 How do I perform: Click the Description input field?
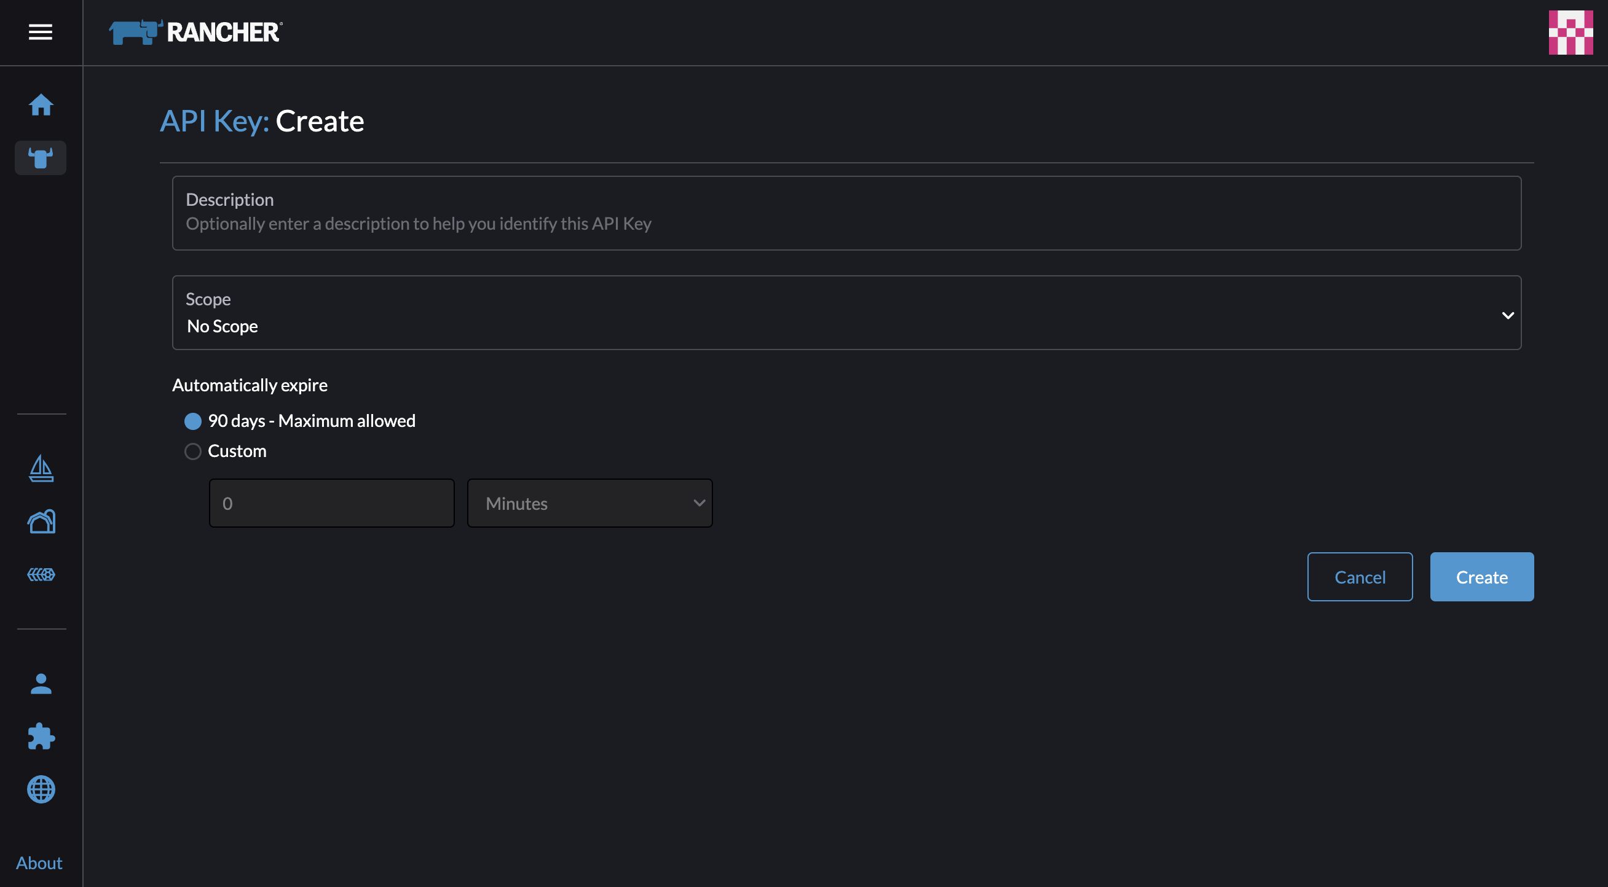[x=846, y=214]
